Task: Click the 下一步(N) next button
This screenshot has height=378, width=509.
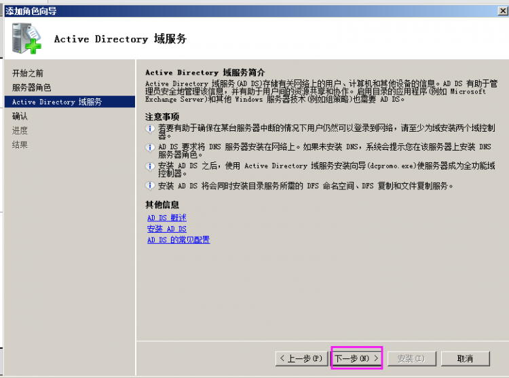Action: point(357,358)
